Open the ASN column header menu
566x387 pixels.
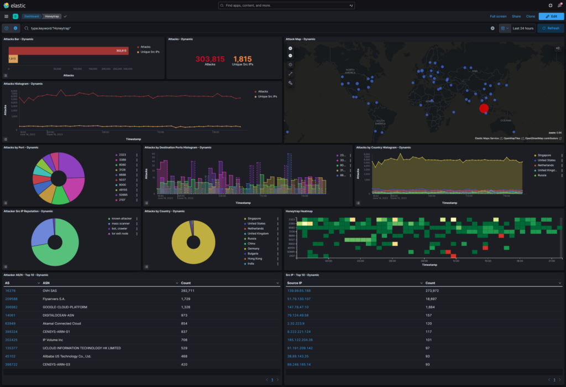click(177, 283)
